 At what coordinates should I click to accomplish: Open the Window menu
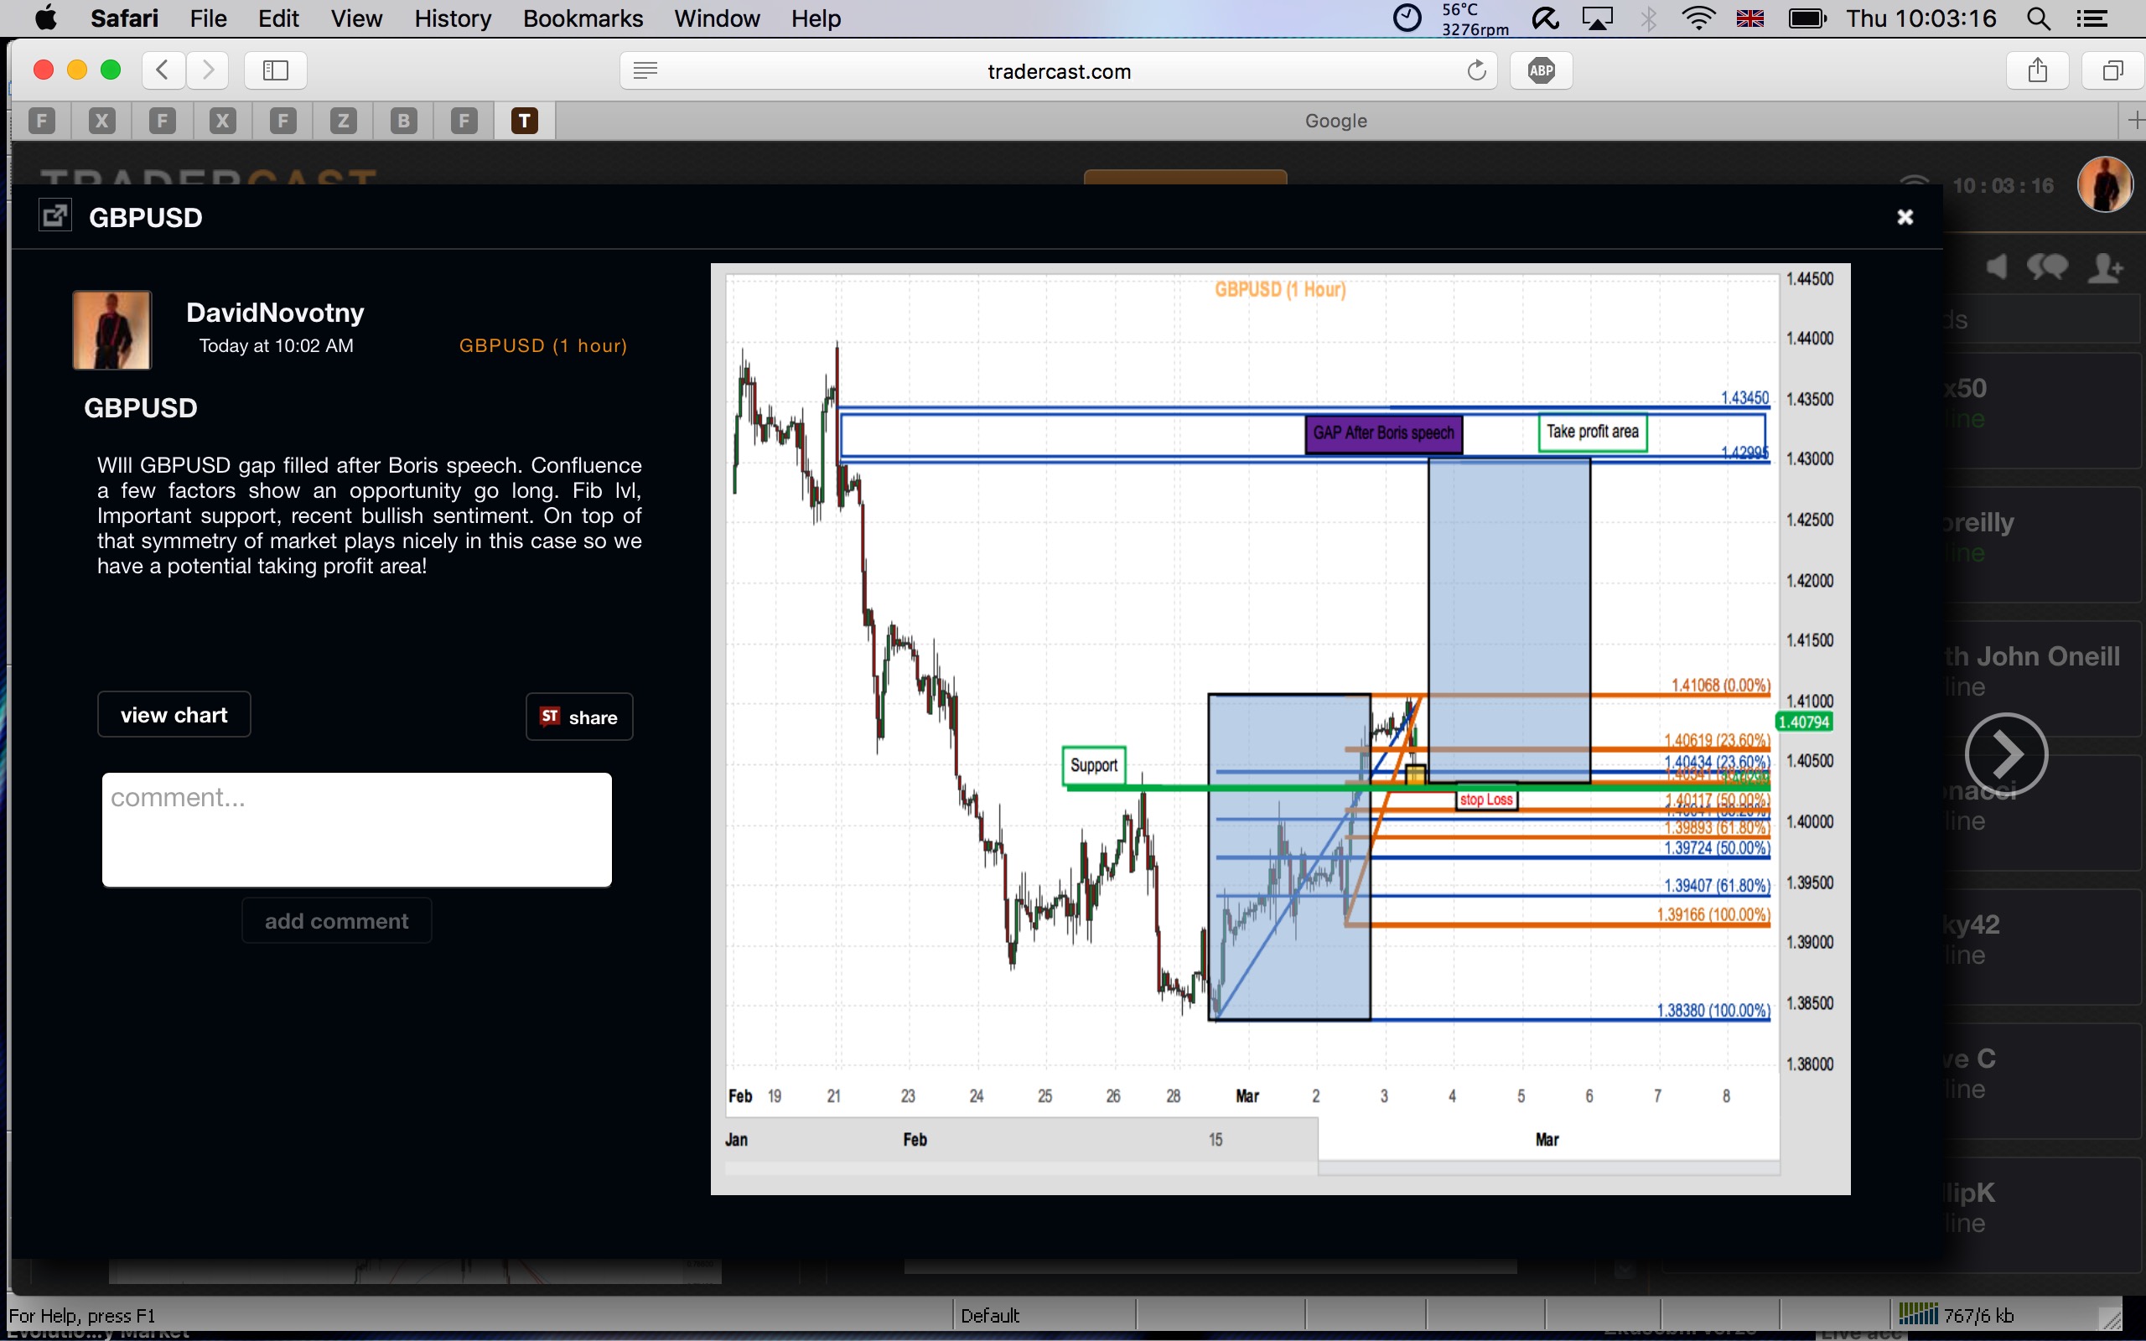point(717,18)
